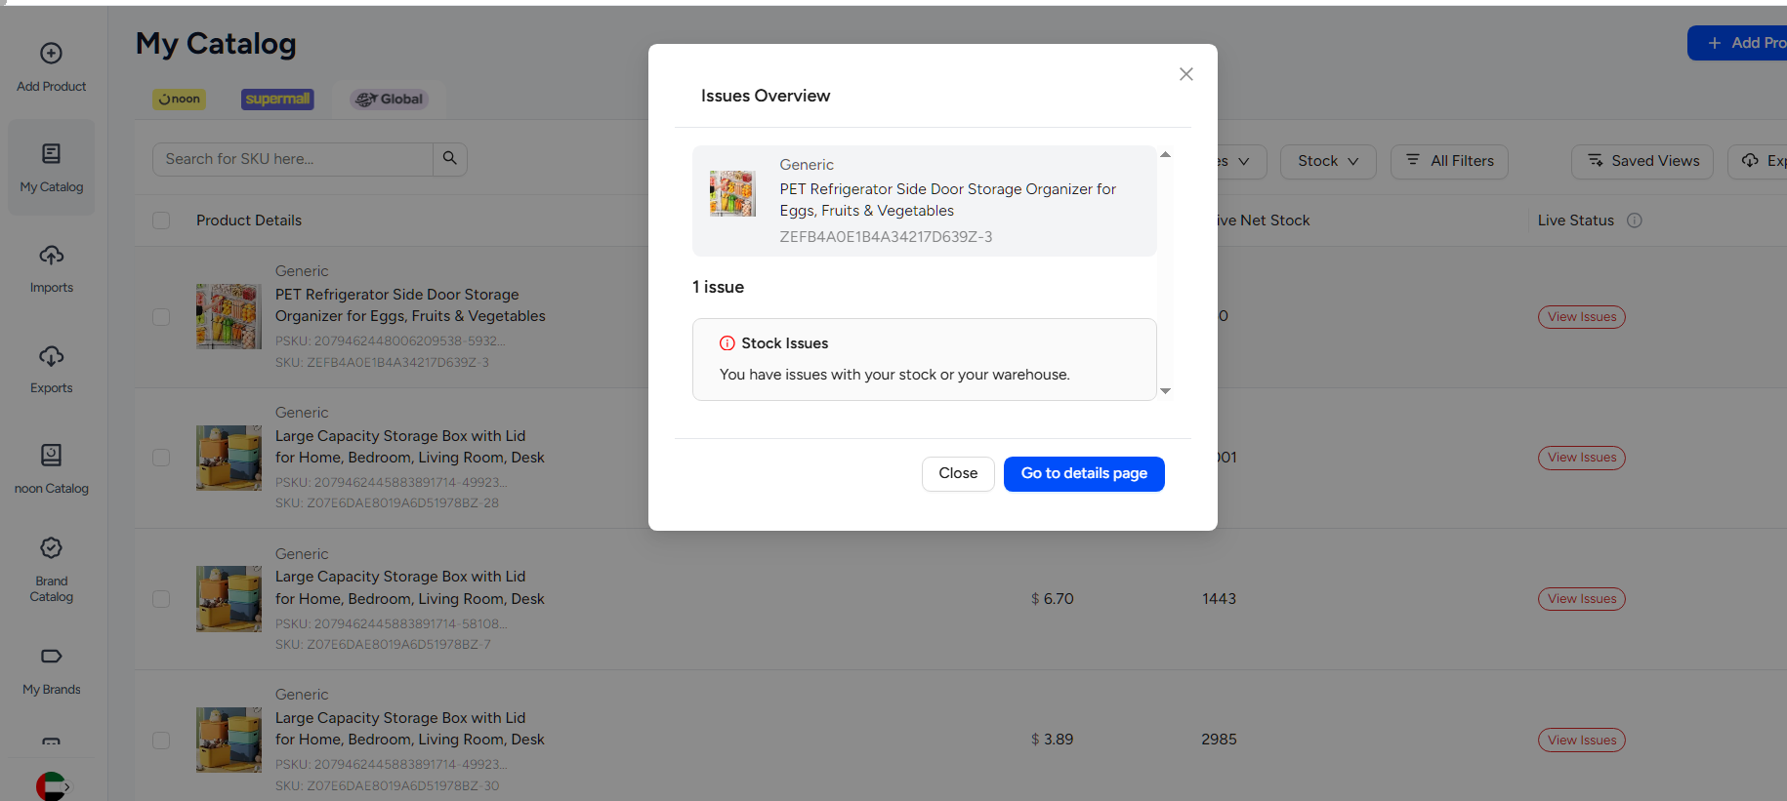Viewport: 1787px width, 801px height.
Task: Close the Issues Overview dialog with X
Action: 1186,74
